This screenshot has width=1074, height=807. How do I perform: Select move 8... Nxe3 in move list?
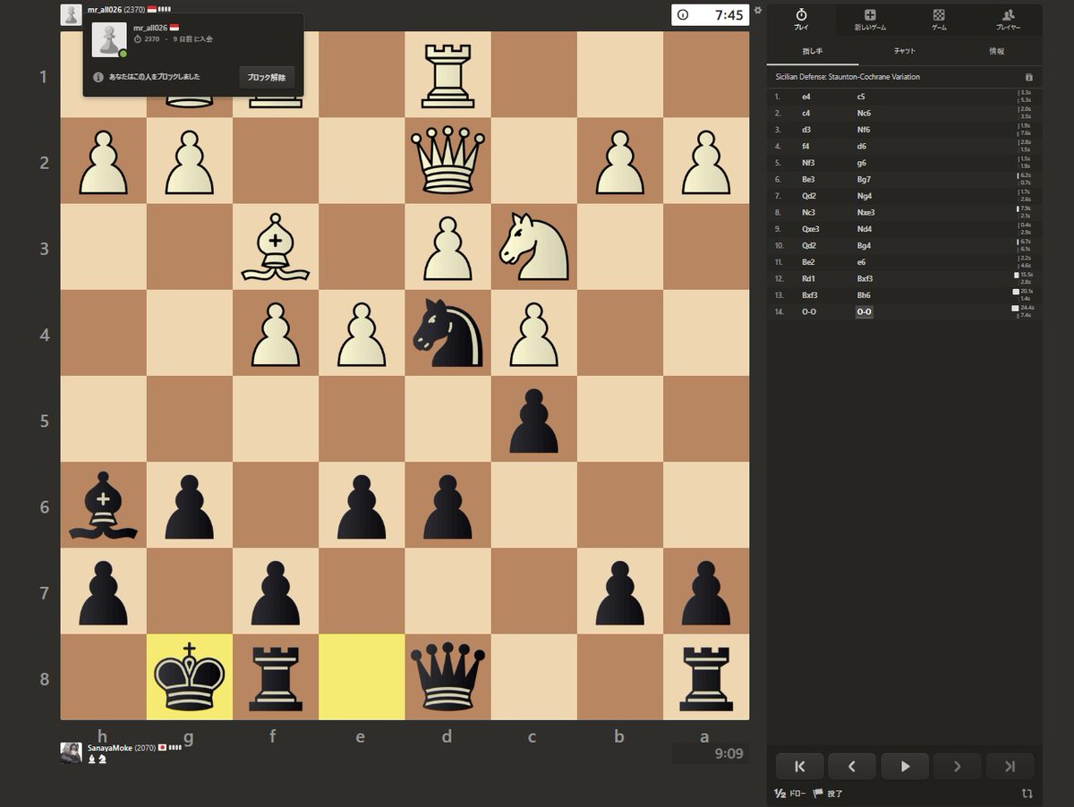866,213
